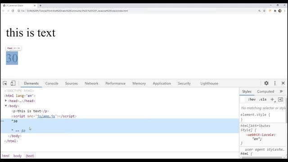The width and height of the screenshot is (288, 162).
Task: Toggle the device toolbar icon
Action: [x=13, y=83]
